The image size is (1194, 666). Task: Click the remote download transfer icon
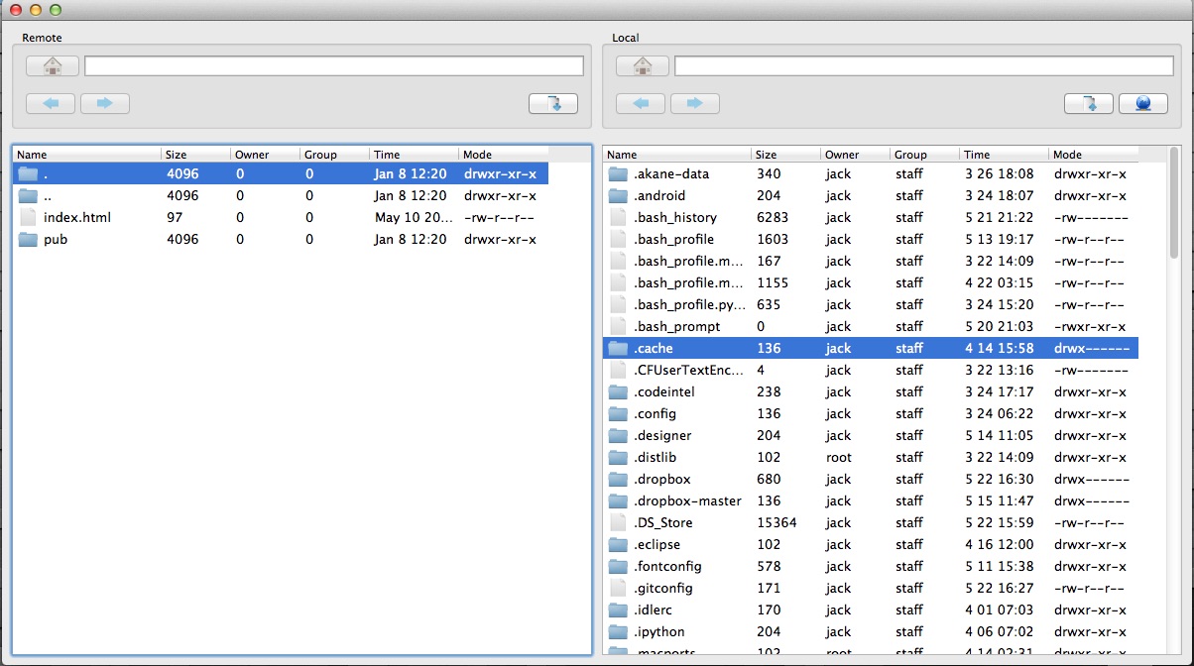tap(552, 103)
